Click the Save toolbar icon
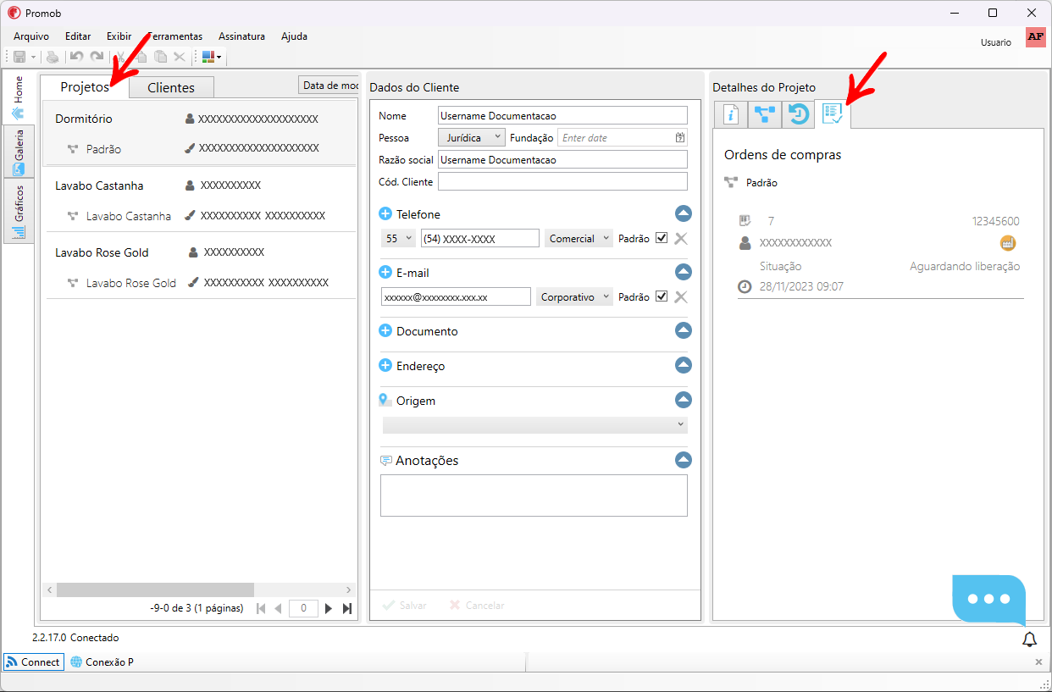 click(19, 57)
